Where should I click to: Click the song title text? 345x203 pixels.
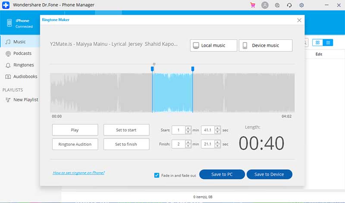coord(113,44)
